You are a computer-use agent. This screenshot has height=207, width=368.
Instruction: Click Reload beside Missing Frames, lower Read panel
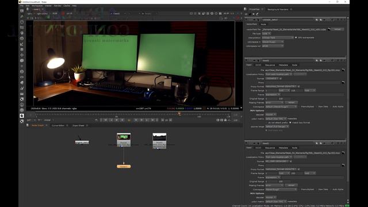[292, 185]
